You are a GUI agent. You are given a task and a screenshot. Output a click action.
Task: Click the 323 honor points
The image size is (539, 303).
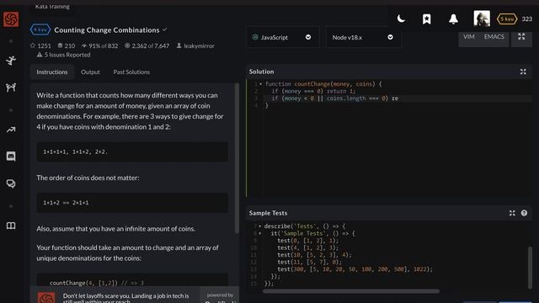[x=527, y=19]
